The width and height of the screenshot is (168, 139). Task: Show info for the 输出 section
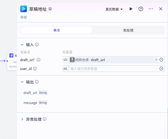(37, 82)
